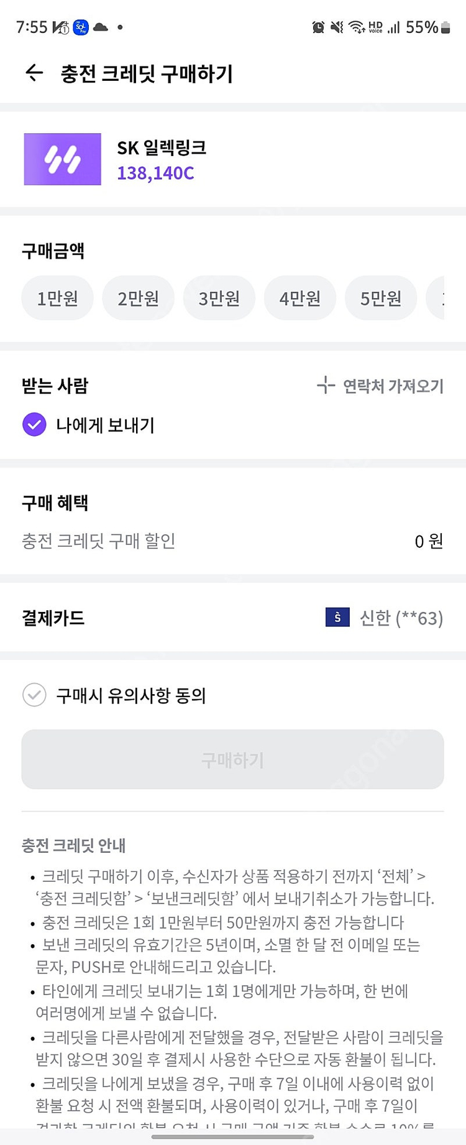Viewport: 466px width, 1145px height.
Task: Check the 구매시 유의사항 동의 checkbox
Action: point(34,695)
